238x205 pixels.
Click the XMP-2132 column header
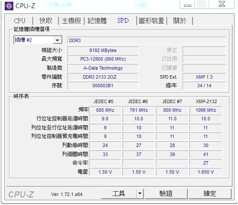(x=206, y=101)
